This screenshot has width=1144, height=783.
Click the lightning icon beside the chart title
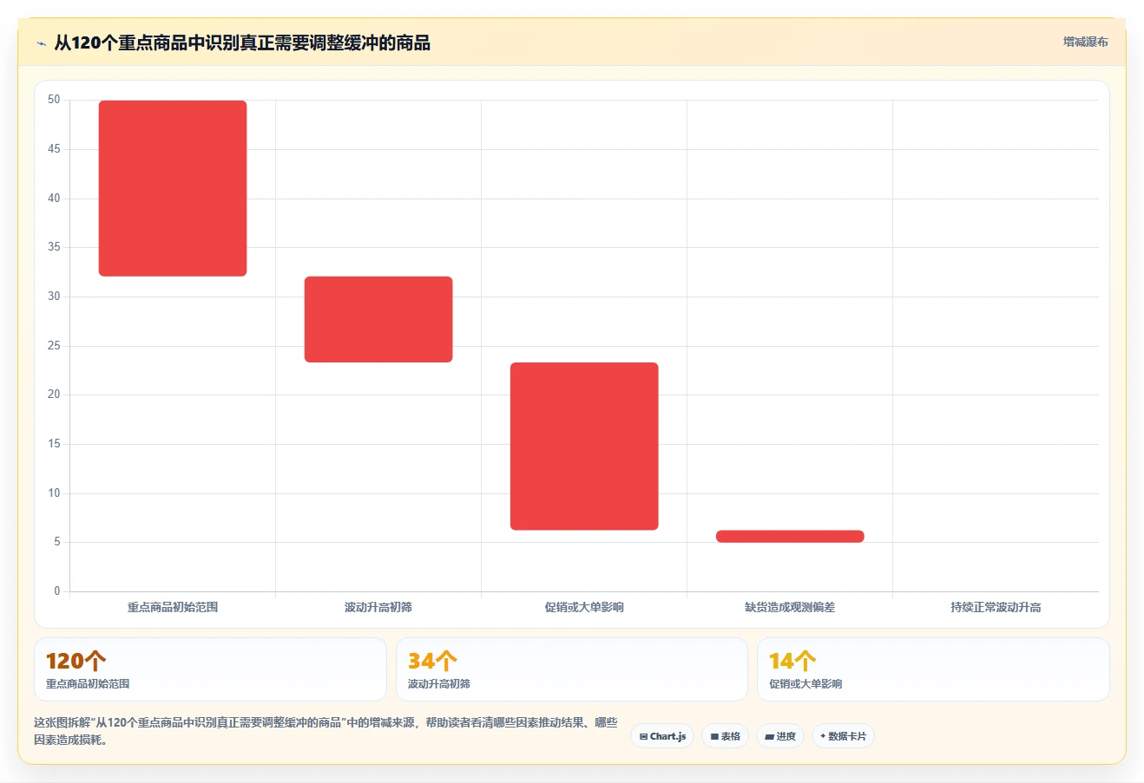41,43
